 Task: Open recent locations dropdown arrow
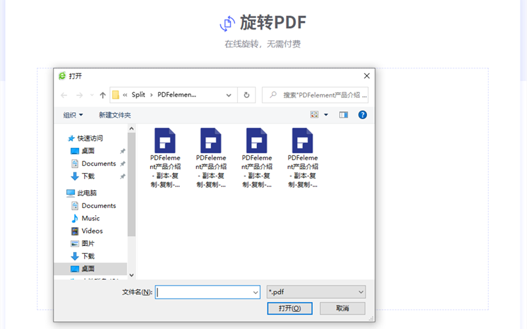(92, 95)
